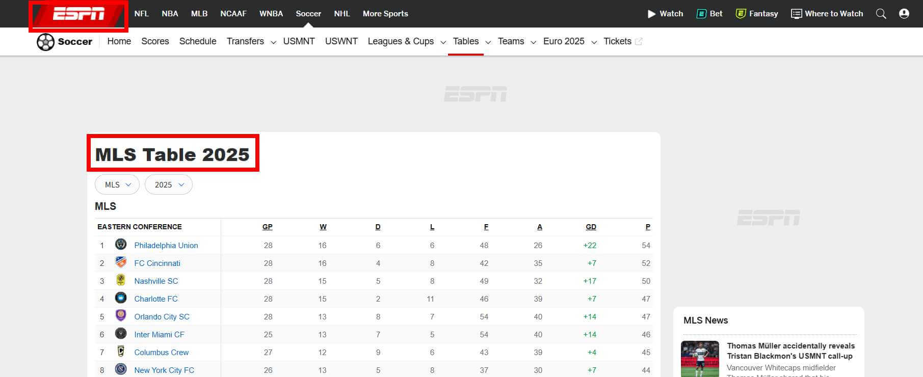
Task: Click the Tickets external link icon
Action: (x=639, y=42)
